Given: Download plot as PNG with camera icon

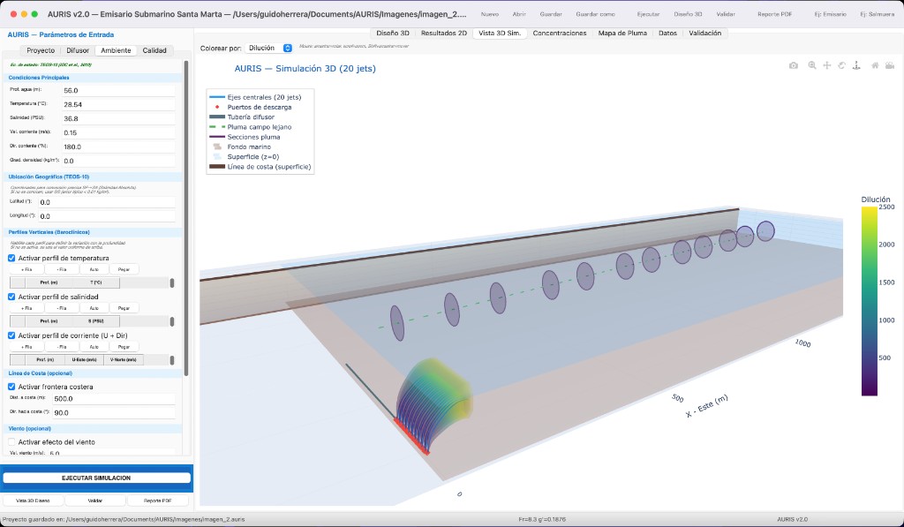Looking at the screenshot, I should 794,65.
